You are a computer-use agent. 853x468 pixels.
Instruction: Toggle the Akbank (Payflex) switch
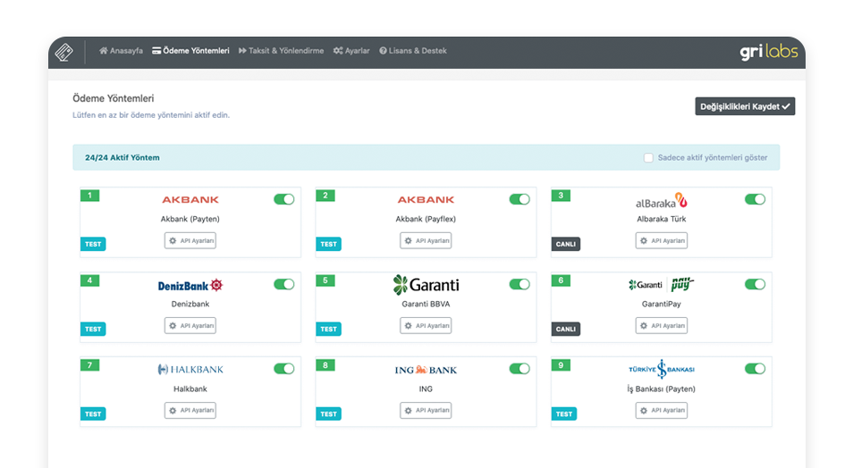pyautogui.click(x=519, y=199)
